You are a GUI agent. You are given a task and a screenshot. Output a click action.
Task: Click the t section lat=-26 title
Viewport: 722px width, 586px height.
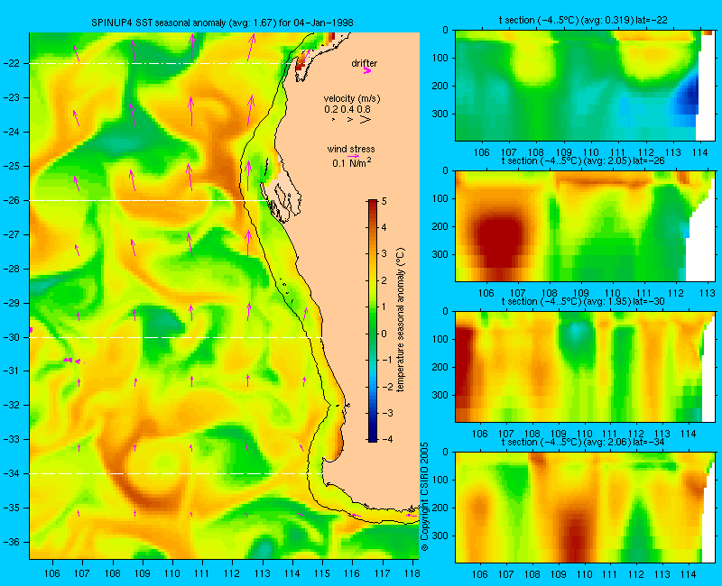(x=583, y=161)
